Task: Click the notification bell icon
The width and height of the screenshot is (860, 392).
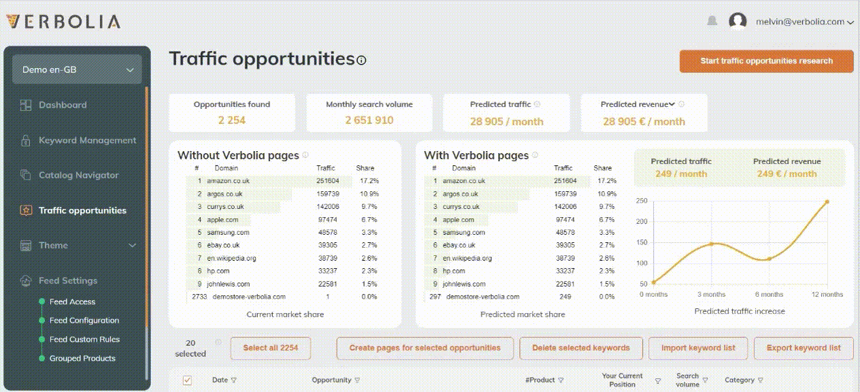Action: pyautogui.click(x=712, y=22)
